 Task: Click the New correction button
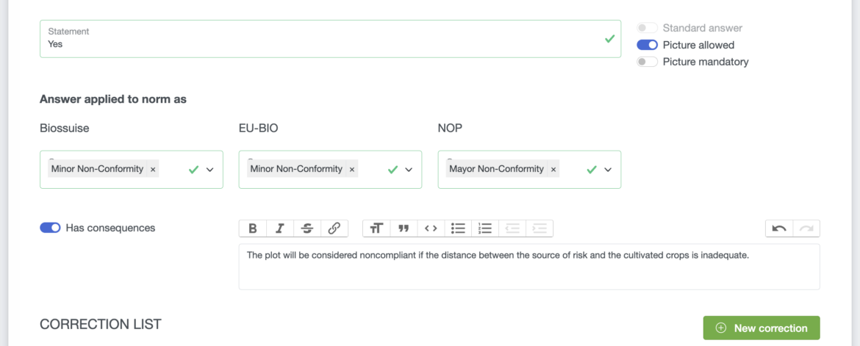pyautogui.click(x=762, y=328)
